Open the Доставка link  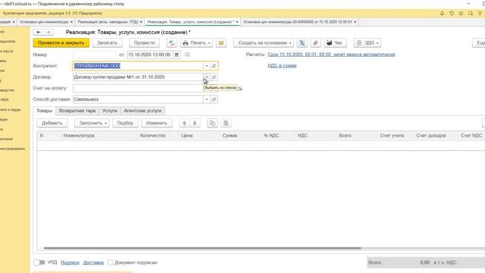coord(93,262)
